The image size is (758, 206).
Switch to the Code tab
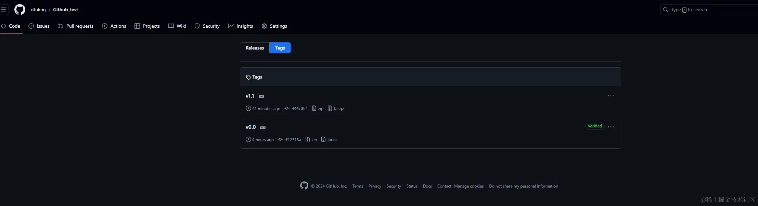(11, 26)
